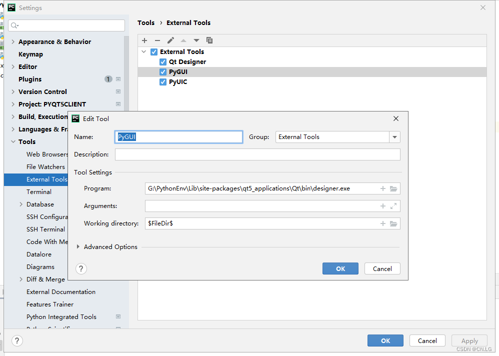Confirm the Edit Tool dialog with OK

[x=340, y=268]
